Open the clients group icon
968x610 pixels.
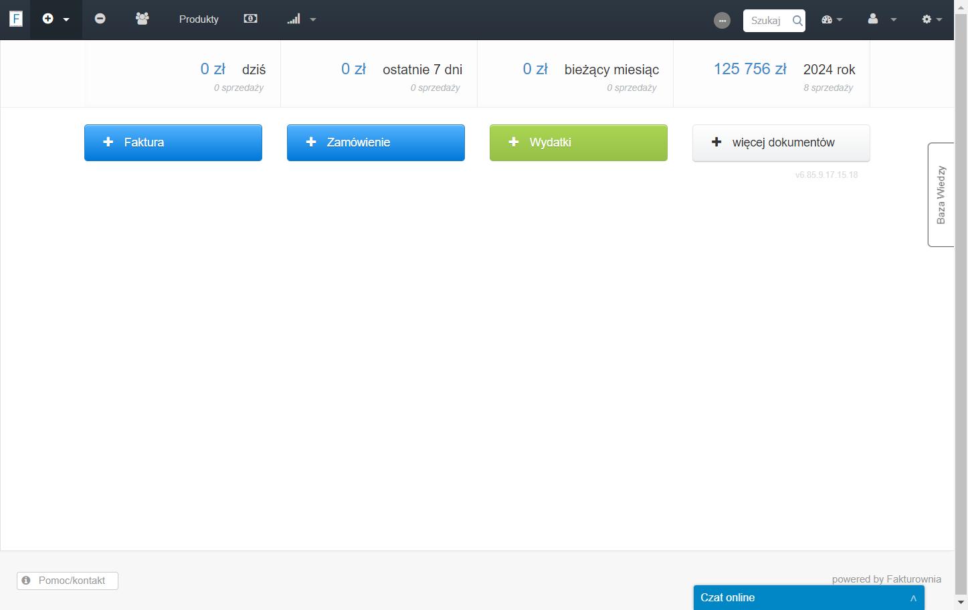tap(142, 19)
